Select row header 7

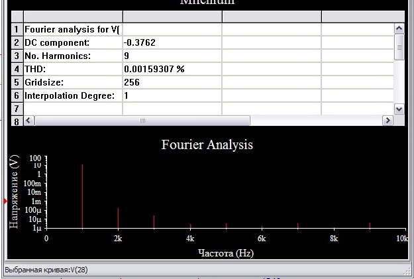click(17, 109)
